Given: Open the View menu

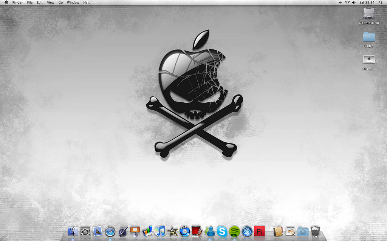Looking at the screenshot, I should 51,3.
